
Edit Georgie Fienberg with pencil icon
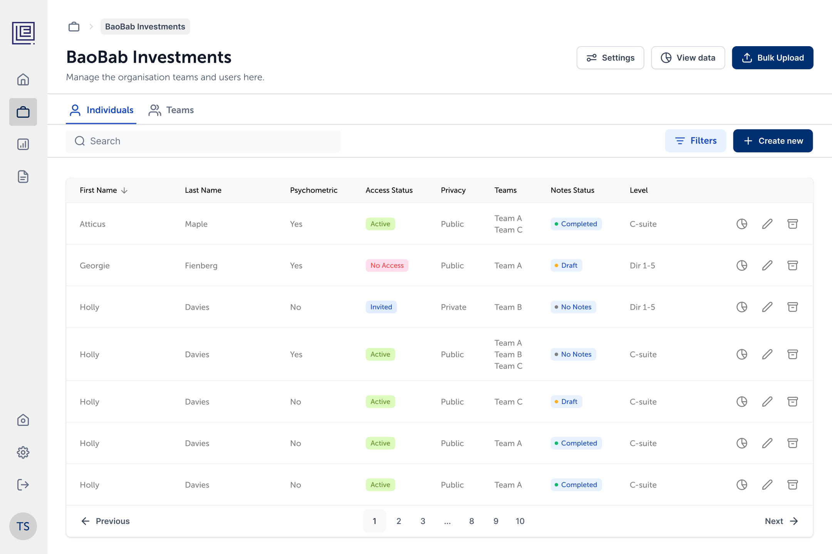click(767, 265)
